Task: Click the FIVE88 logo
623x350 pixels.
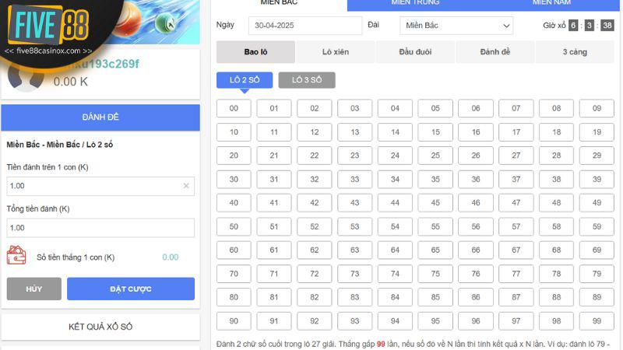Action: (x=47, y=26)
